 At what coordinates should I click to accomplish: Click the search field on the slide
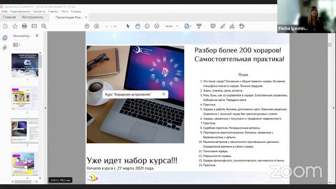tap(135, 94)
